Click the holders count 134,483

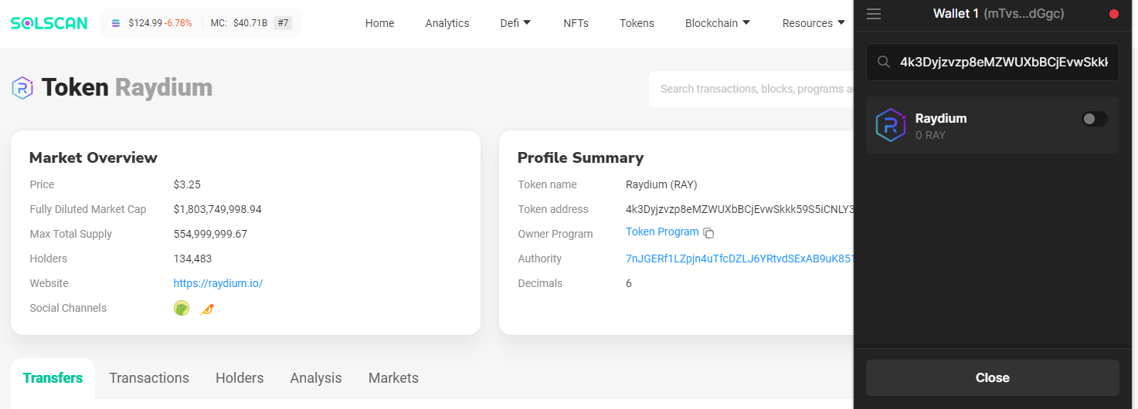(192, 259)
